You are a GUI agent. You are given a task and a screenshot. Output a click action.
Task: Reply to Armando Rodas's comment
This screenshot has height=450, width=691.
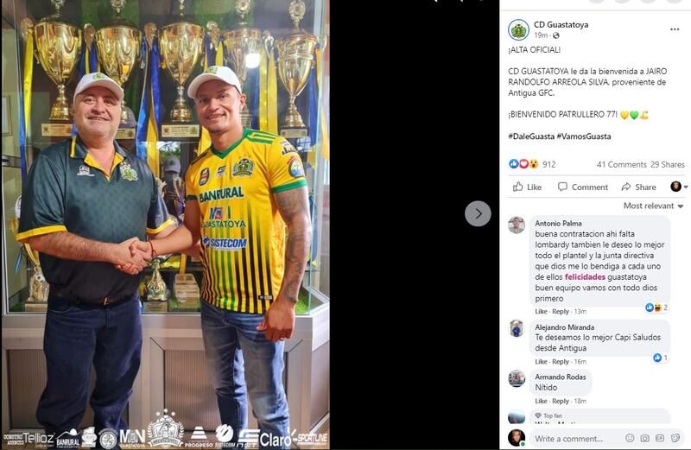pos(561,401)
